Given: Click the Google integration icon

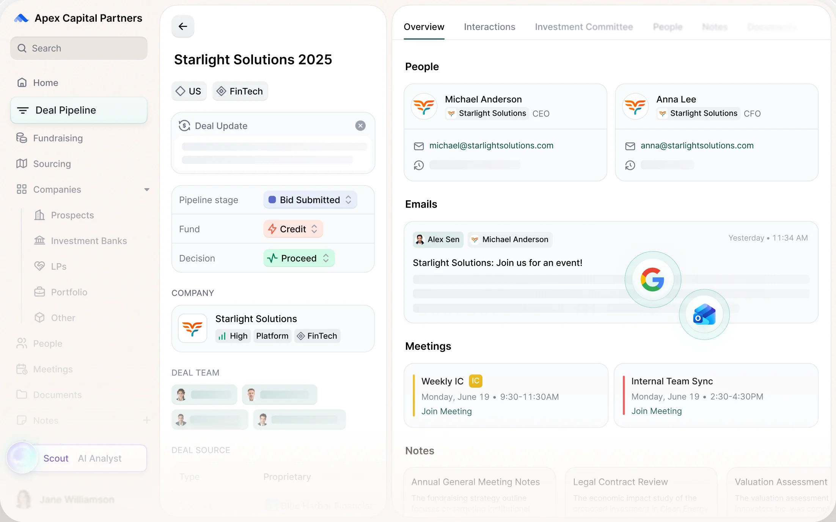Looking at the screenshot, I should click(652, 280).
